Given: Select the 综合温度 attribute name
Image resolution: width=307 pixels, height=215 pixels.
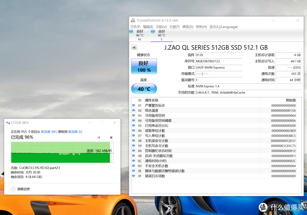Looking at the screenshot, I should (x=152, y=110).
